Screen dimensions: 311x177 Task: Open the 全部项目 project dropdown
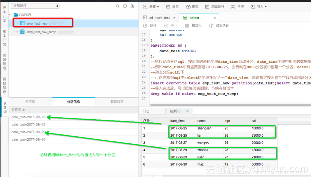(x=35, y=6)
